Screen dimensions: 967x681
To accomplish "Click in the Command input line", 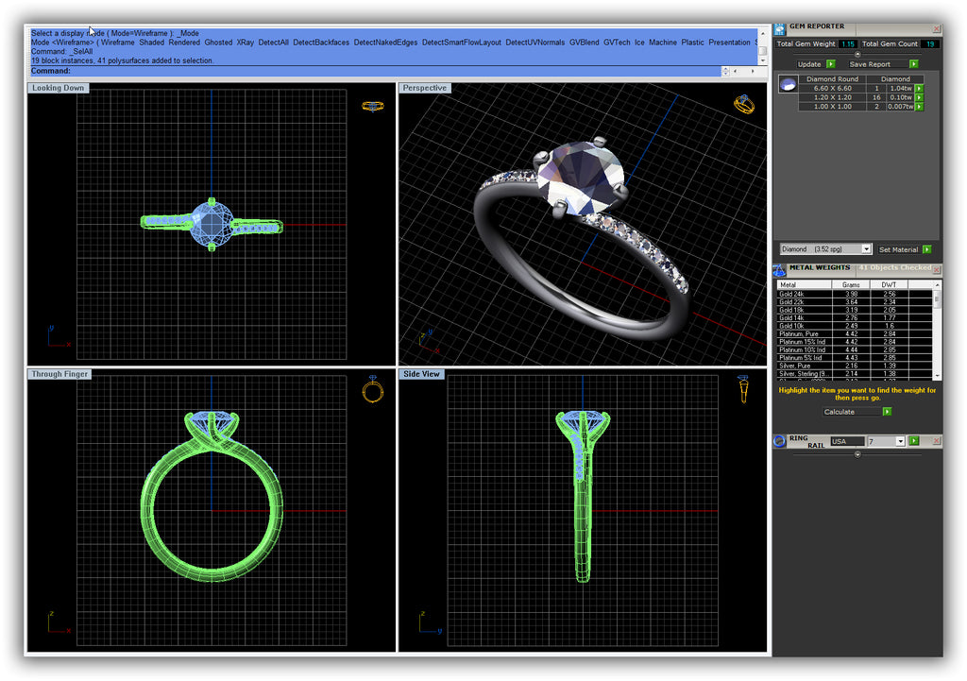I will 378,71.
